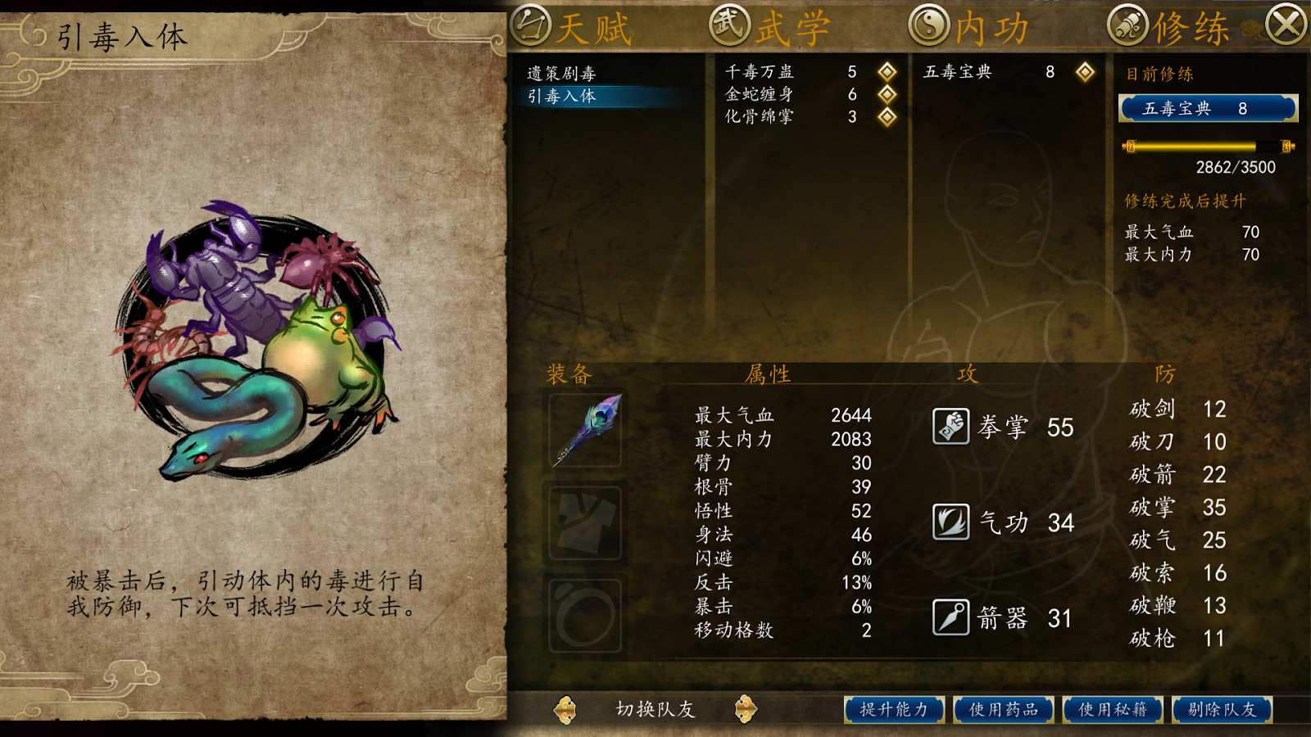Switch to next teammate with right arrow

click(x=745, y=709)
